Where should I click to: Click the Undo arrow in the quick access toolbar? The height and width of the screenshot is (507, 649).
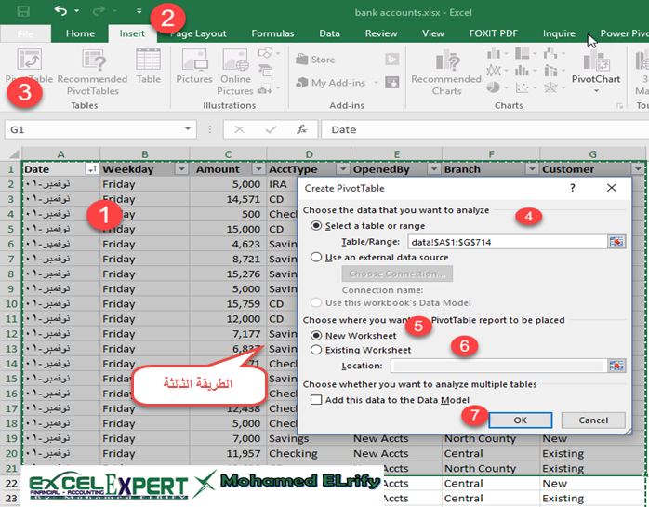coord(60,10)
